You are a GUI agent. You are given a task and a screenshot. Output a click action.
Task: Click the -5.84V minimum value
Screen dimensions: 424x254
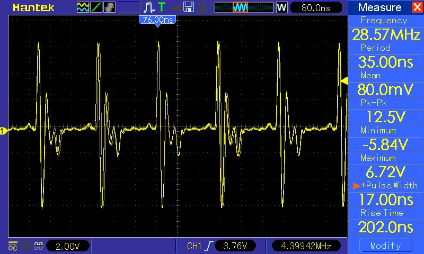[x=386, y=144]
